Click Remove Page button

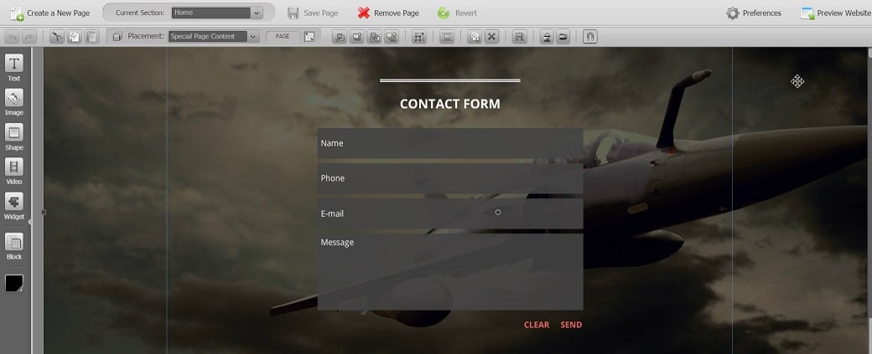(387, 13)
